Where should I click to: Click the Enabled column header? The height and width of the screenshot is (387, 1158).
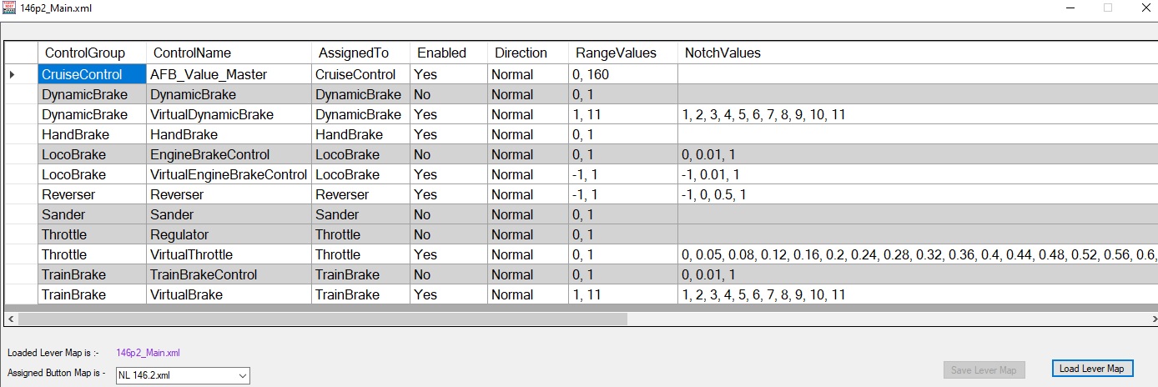click(x=441, y=53)
